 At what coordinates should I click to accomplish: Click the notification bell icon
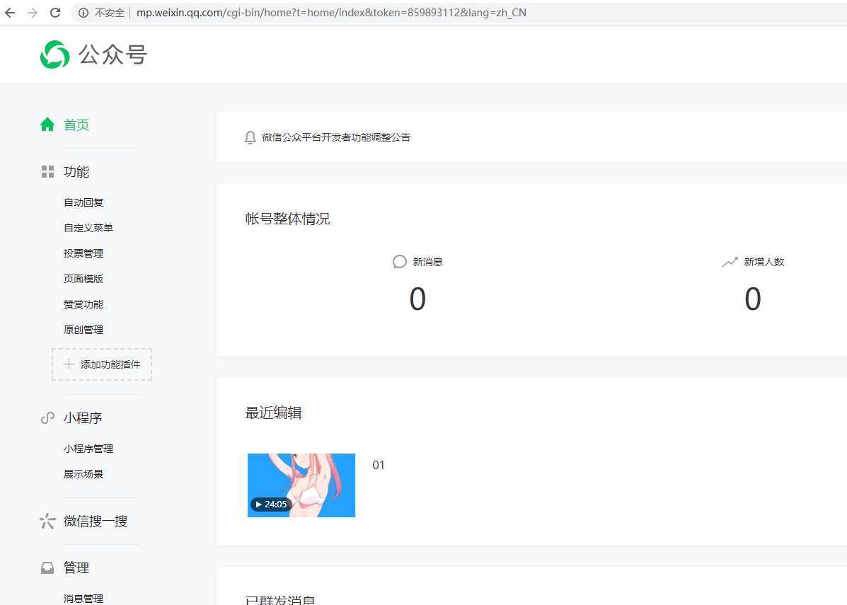pos(250,137)
